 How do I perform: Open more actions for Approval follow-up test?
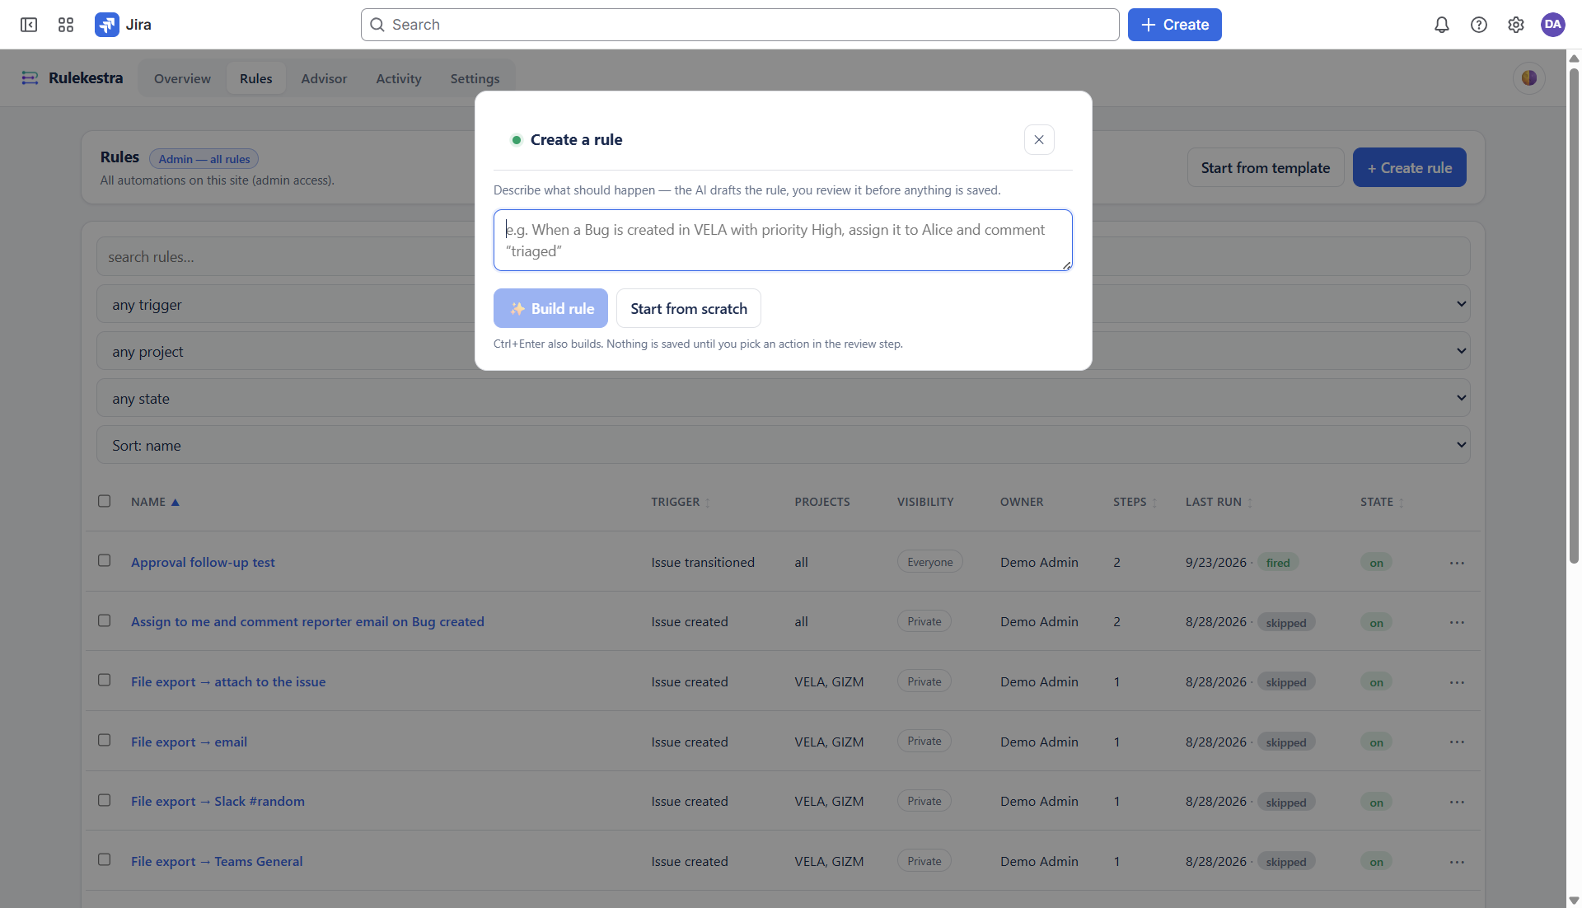tap(1457, 563)
